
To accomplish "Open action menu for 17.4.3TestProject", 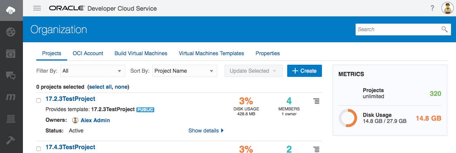I will [316, 149].
